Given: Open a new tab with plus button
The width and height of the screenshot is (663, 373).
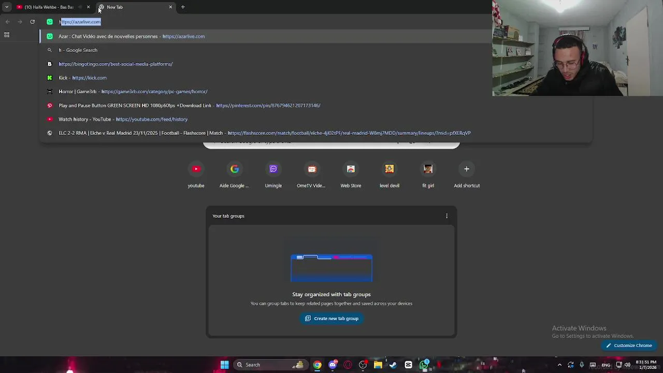Looking at the screenshot, I should [x=183, y=7].
